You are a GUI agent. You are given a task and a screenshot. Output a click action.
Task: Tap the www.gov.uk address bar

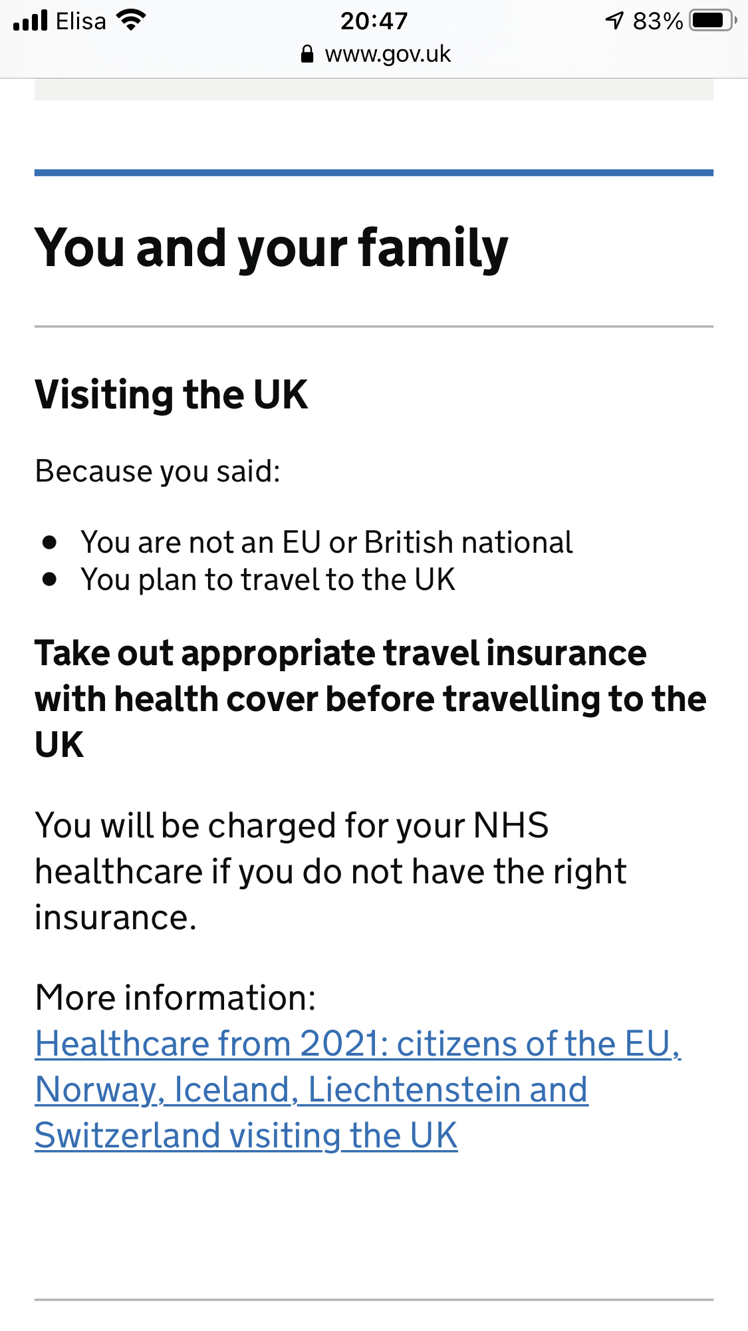(x=388, y=54)
